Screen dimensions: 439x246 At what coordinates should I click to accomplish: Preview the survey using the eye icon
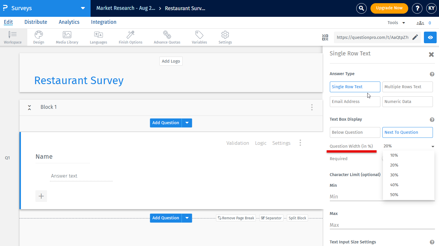pos(430,37)
